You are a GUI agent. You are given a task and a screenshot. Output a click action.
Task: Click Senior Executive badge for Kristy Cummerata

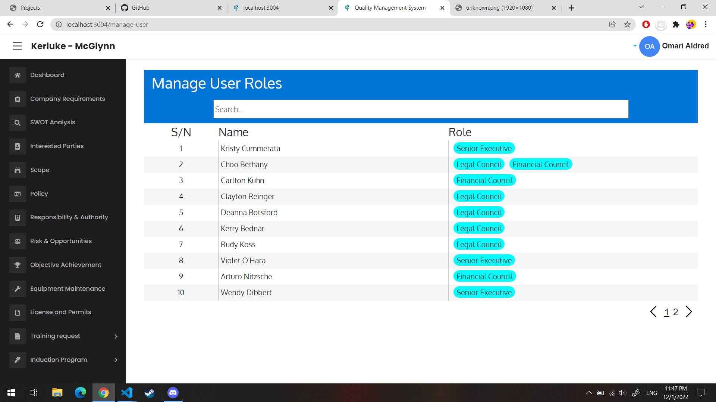484,149
